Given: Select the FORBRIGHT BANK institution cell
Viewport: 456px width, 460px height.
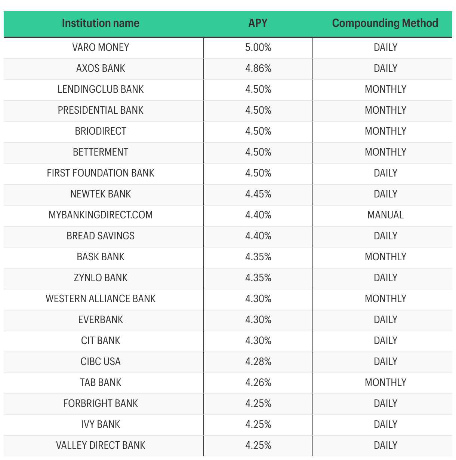Looking at the screenshot, I should click(x=101, y=404).
